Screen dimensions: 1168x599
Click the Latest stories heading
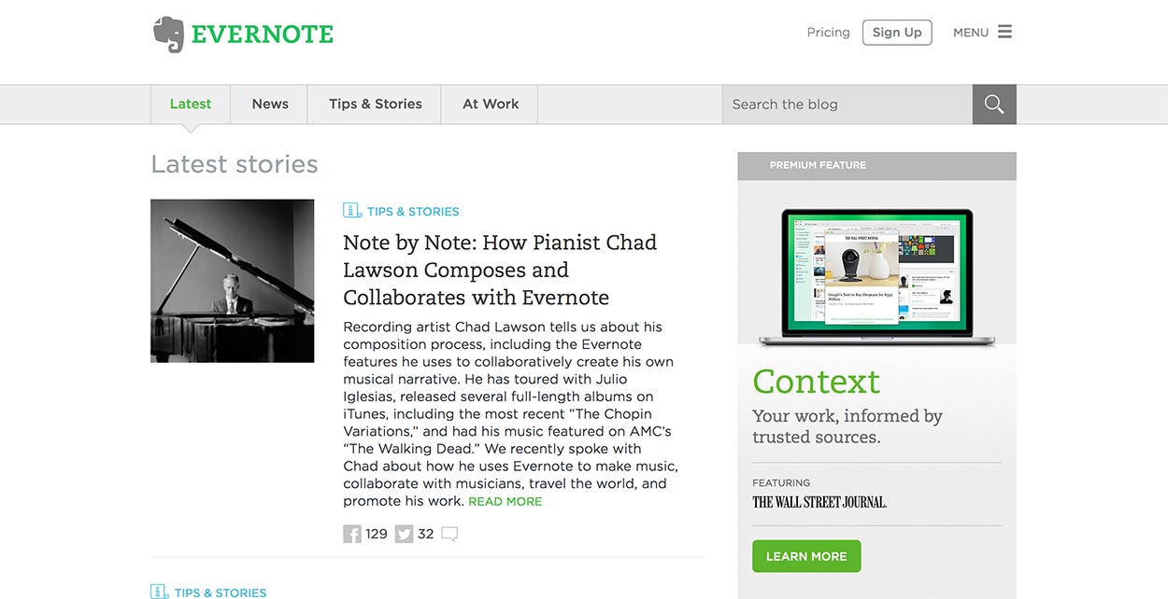[235, 164]
